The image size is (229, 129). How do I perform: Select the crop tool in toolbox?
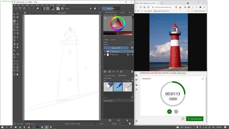[x=14, y=40]
